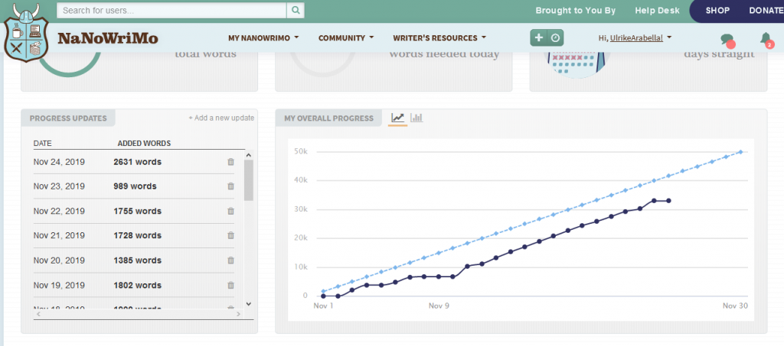784x346 pixels.
Task: Click the 1802 words entry
Action: pos(138,285)
